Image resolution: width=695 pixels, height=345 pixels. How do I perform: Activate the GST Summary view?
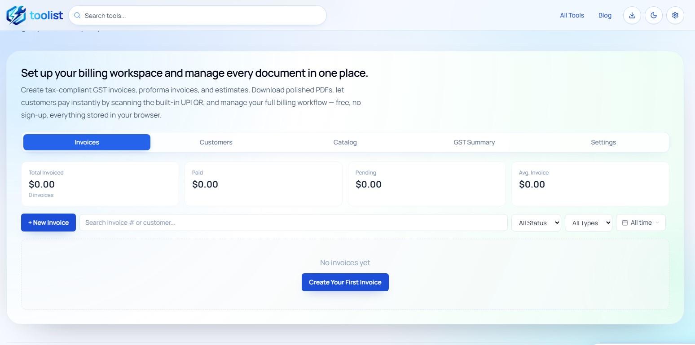(474, 142)
